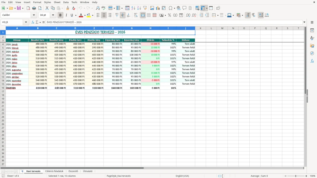Viewport: 317px width, 178px height.
Task: Expand the formula bar
Action: coord(304,22)
